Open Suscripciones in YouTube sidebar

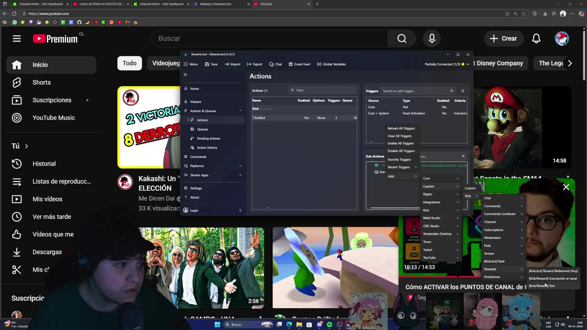[51, 100]
